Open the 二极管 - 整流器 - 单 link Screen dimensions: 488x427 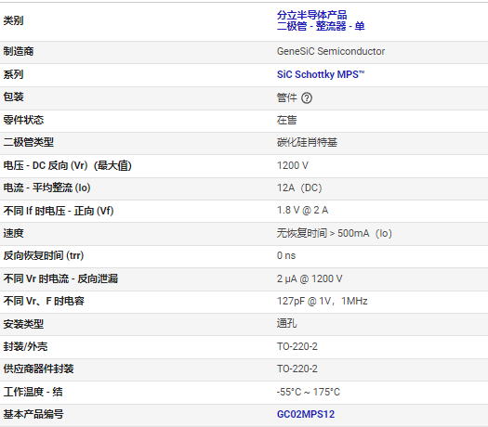coord(321,26)
